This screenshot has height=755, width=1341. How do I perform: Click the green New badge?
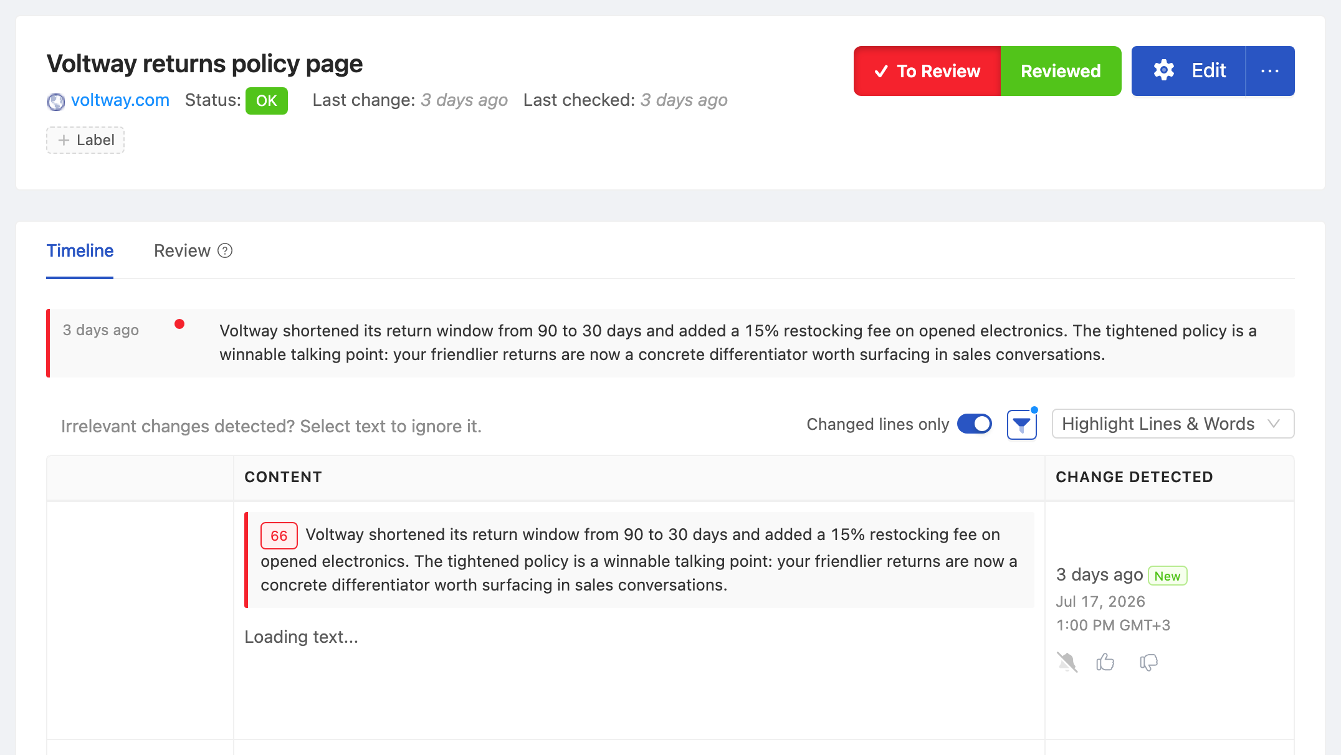coord(1167,576)
